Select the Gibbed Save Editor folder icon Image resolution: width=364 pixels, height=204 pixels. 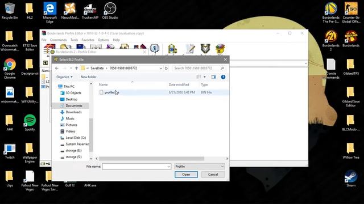tap(351, 97)
